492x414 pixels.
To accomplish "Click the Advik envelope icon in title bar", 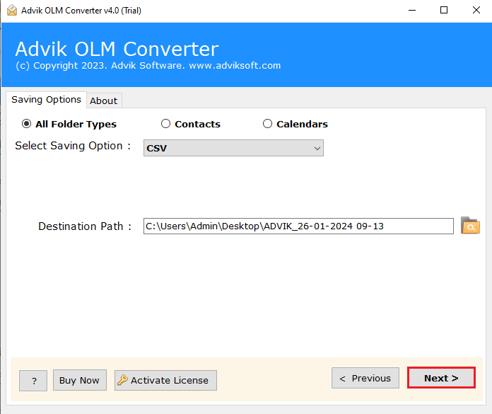I will 12,11.
